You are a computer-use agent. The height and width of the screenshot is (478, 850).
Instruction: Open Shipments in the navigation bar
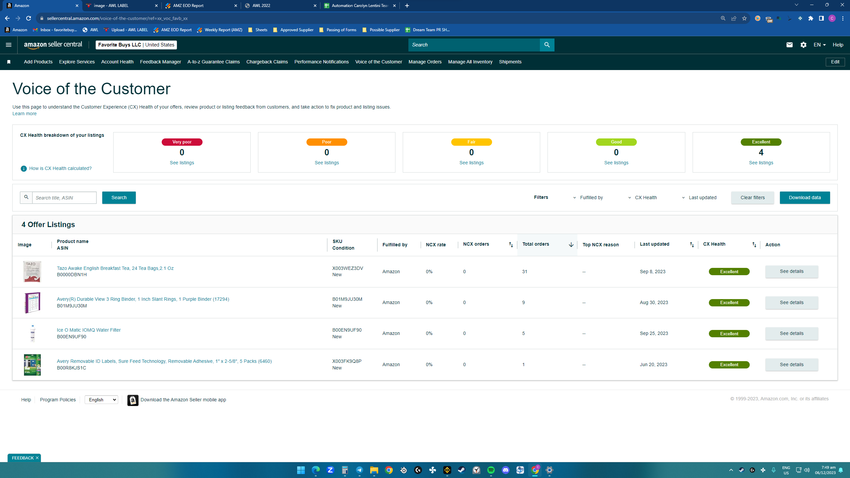[510, 62]
